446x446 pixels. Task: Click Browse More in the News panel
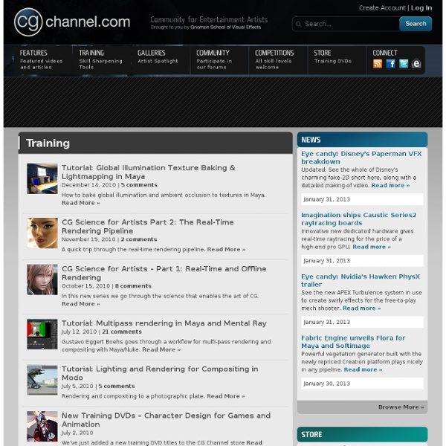(x=401, y=407)
